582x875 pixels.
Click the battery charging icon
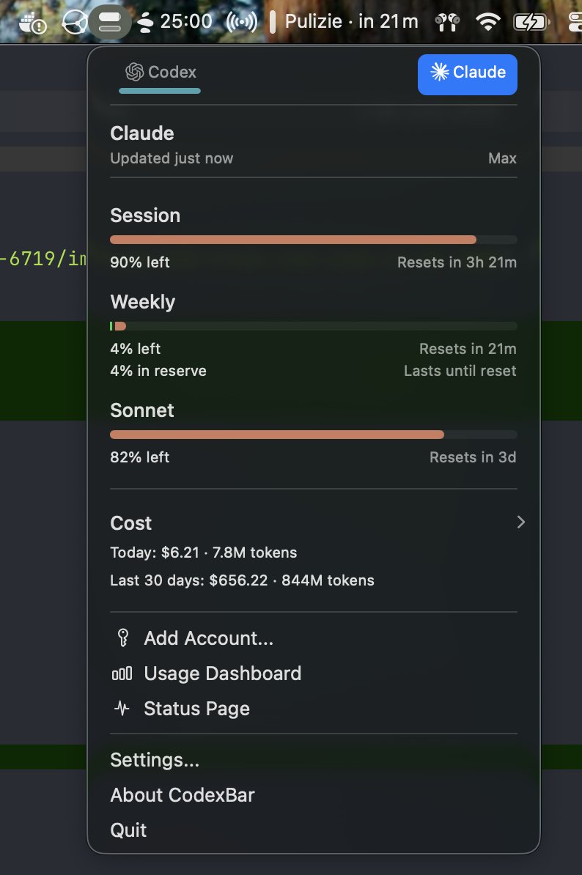click(531, 22)
